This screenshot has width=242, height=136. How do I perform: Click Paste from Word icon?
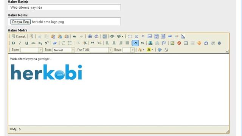[67, 37]
